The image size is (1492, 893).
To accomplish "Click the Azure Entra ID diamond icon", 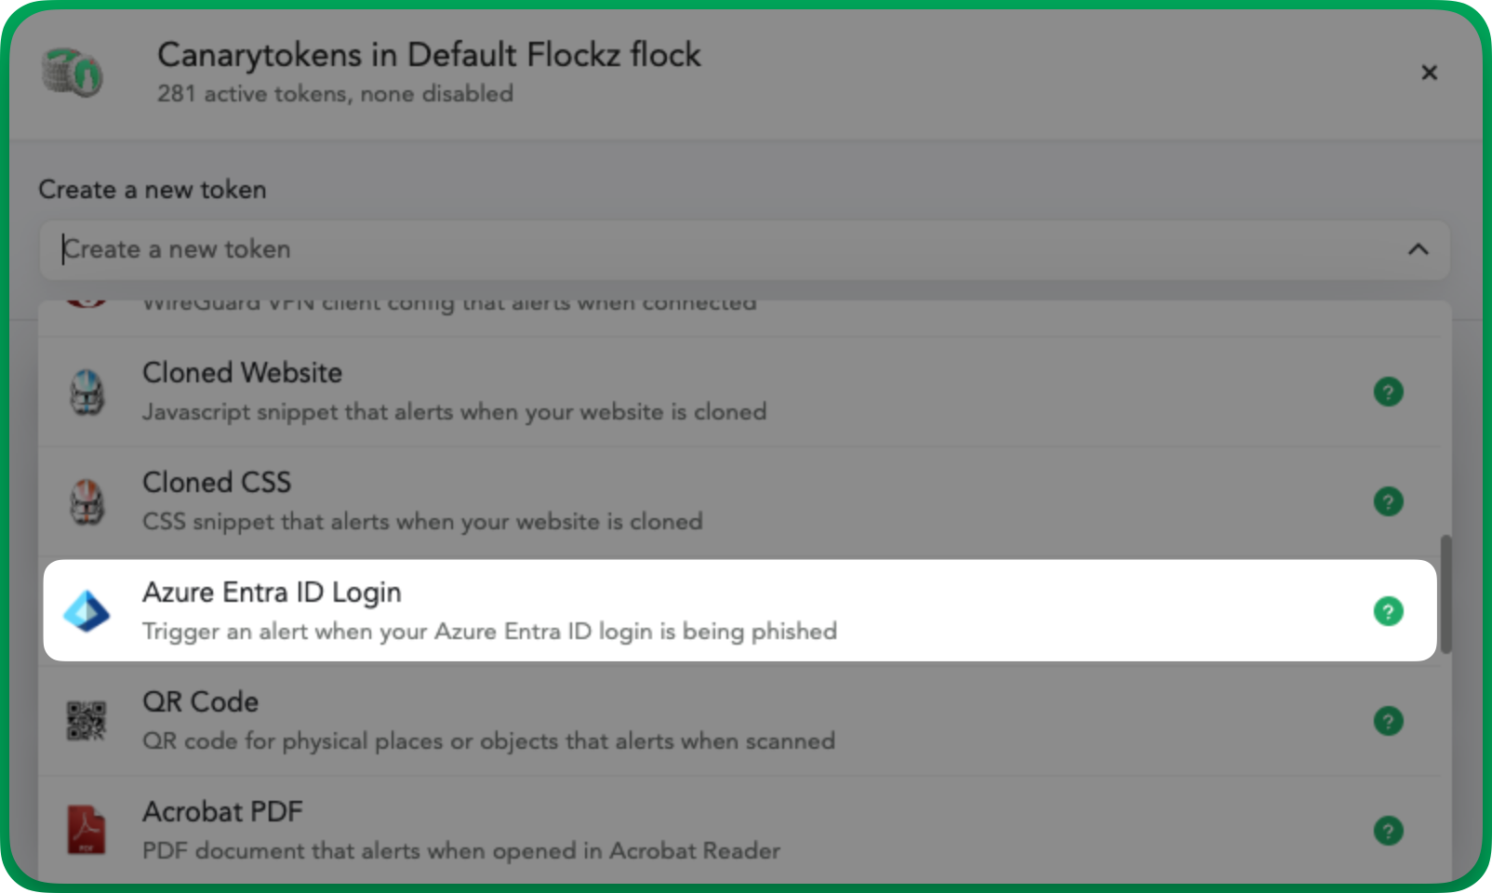I will 87,611.
